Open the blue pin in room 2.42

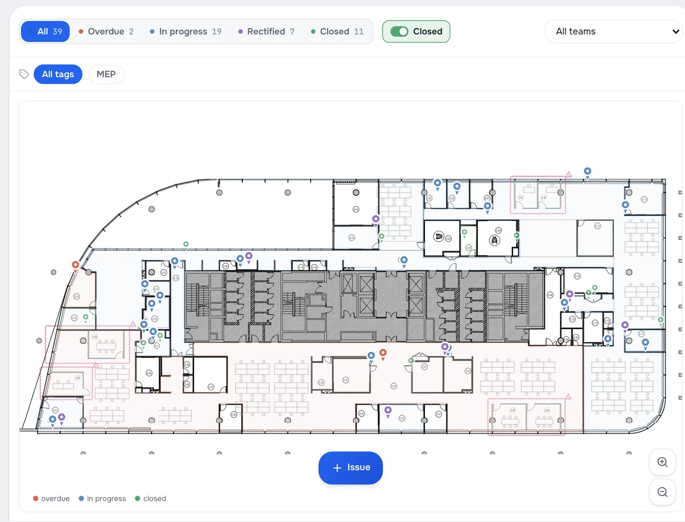click(52, 420)
